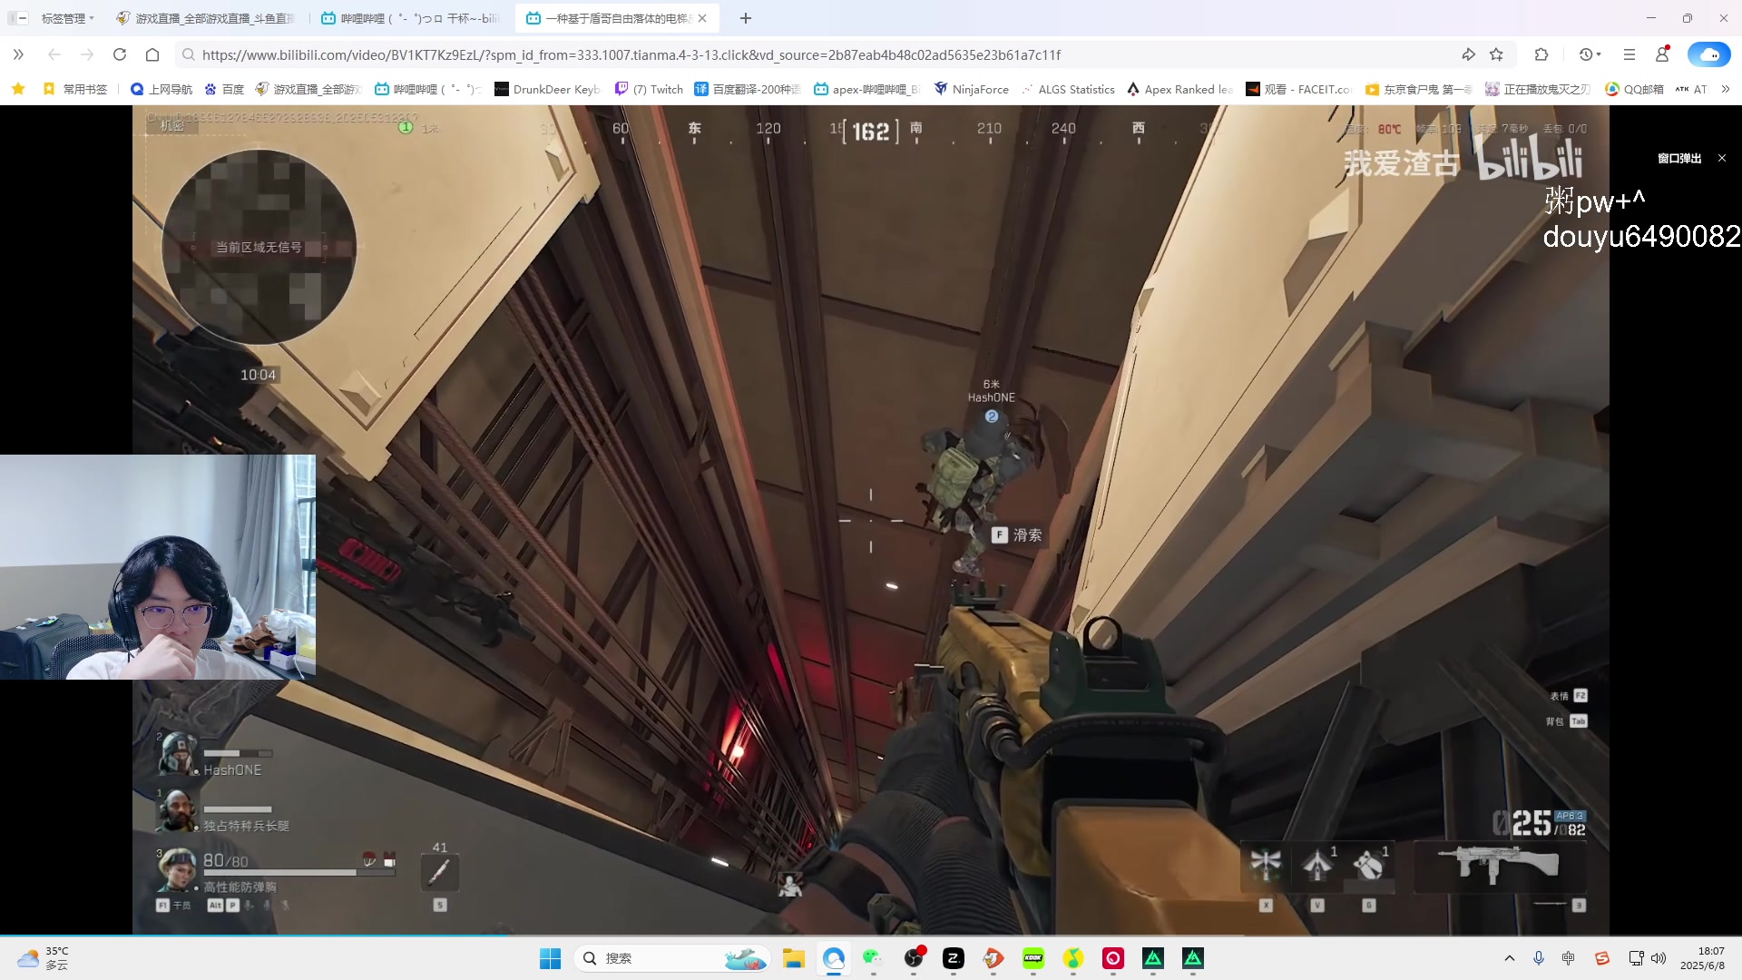Click the taskbar 搜索 search box
This screenshot has width=1742, height=980.
click(x=673, y=958)
